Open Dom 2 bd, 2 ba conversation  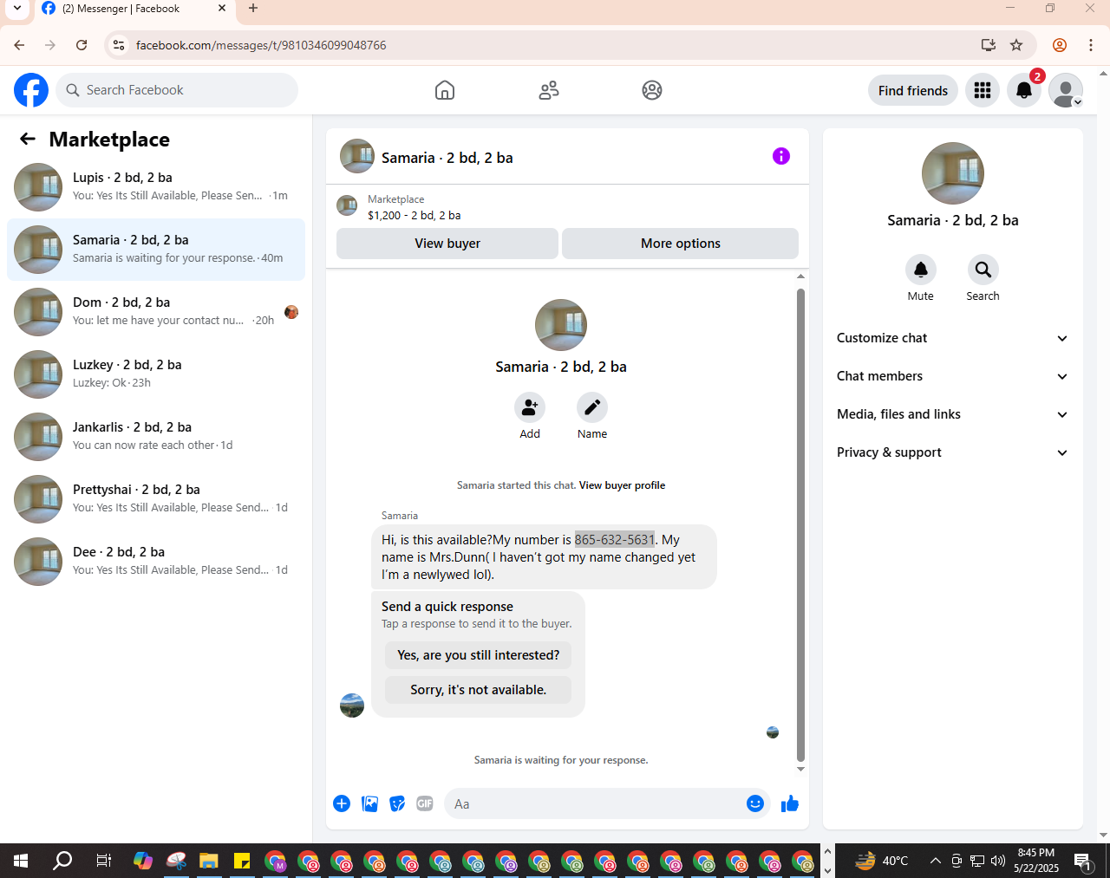(x=156, y=312)
